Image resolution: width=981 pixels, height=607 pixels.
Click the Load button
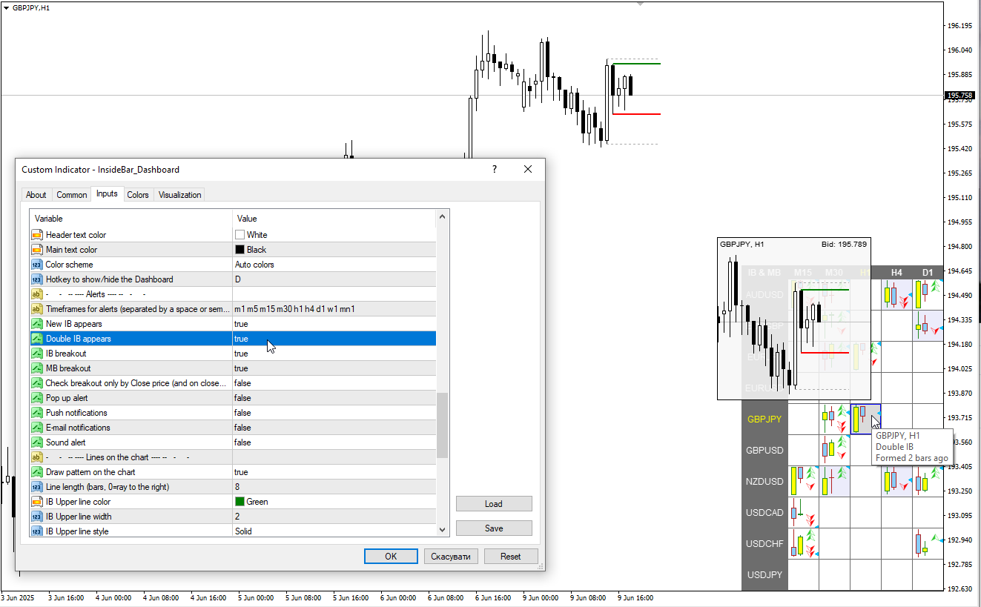pyautogui.click(x=494, y=503)
